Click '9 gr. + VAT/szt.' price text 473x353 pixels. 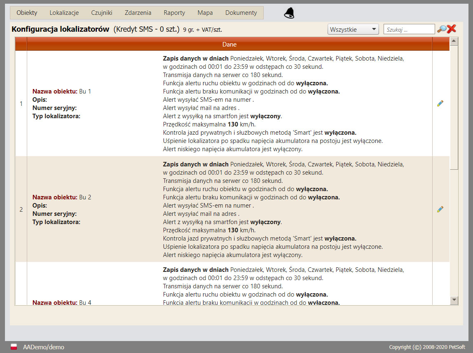202,30
